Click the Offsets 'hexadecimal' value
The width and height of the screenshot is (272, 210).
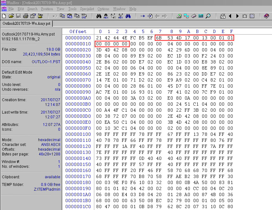click(49, 149)
